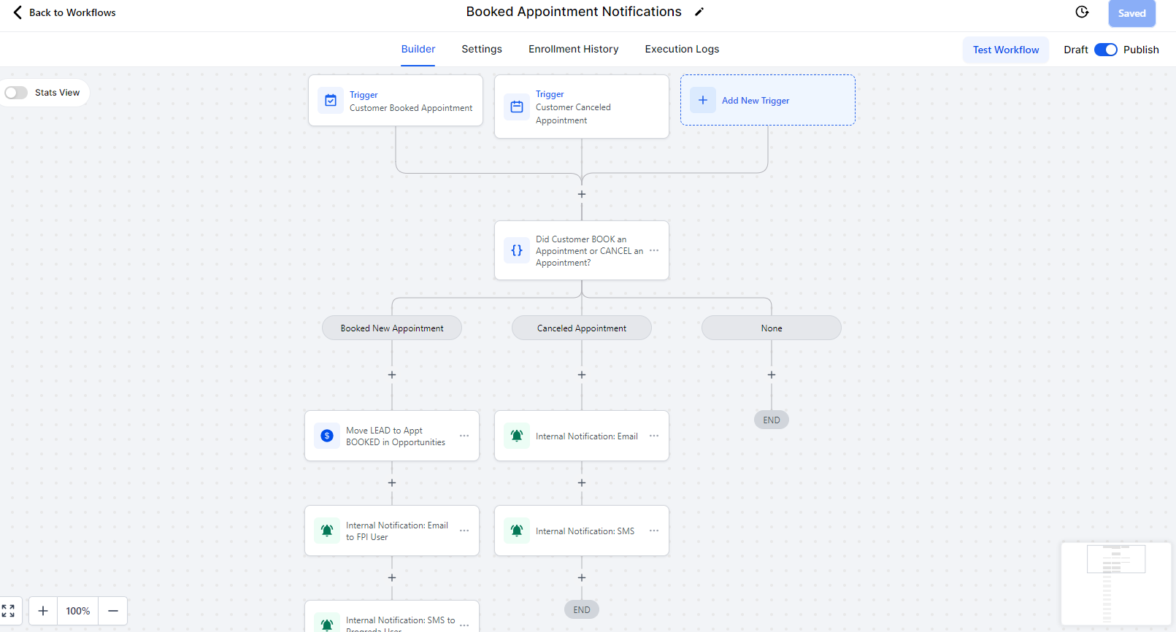Click curly braces icon on If/Else condition node

(517, 250)
